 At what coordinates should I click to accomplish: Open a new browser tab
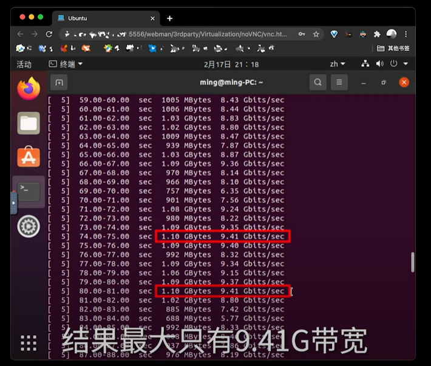169,18
